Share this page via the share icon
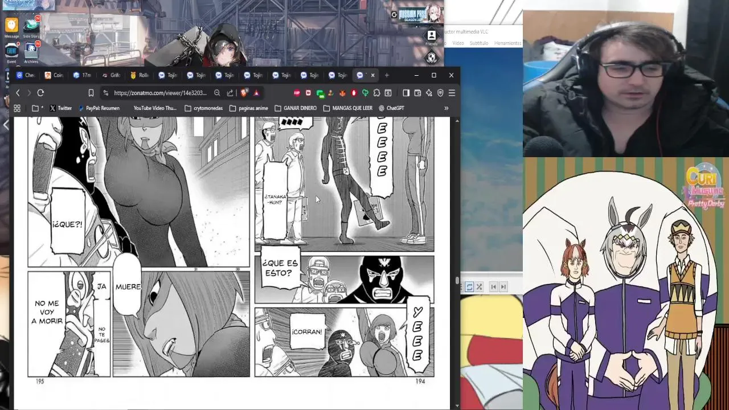The image size is (729, 410). (x=230, y=93)
